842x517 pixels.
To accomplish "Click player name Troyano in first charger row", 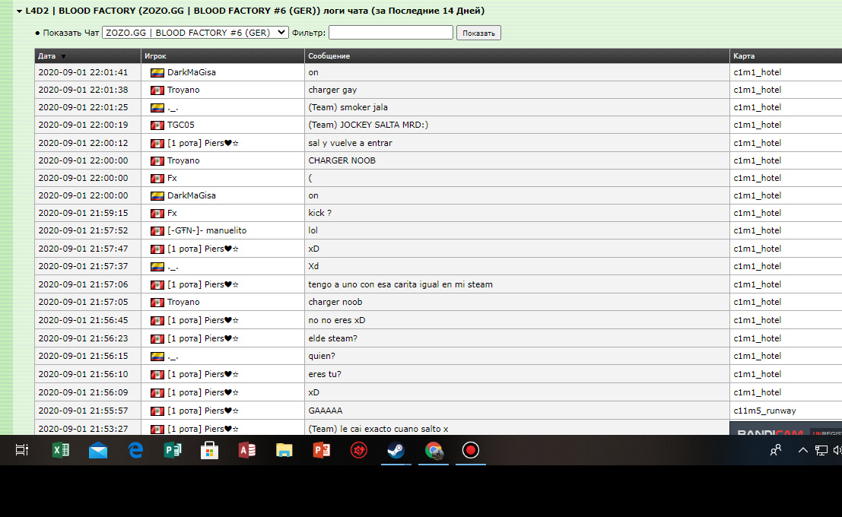I will tap(183, 90).
